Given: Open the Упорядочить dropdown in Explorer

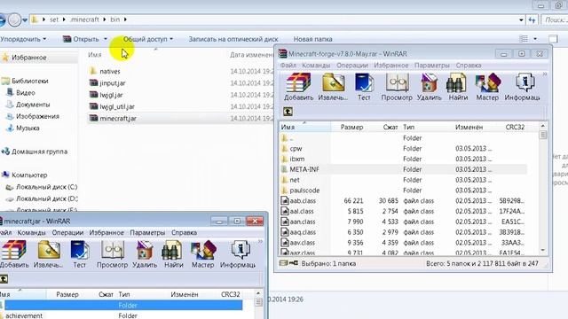Looking at the screenshot, I should click(23, 39).
